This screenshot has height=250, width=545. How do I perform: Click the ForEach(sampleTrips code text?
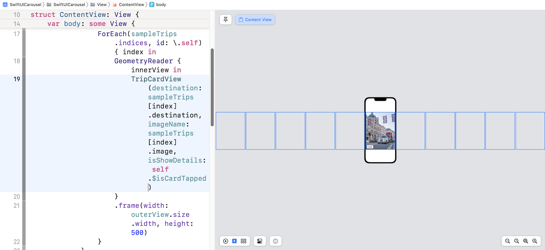pyautogui.click(x=137, y=34)
